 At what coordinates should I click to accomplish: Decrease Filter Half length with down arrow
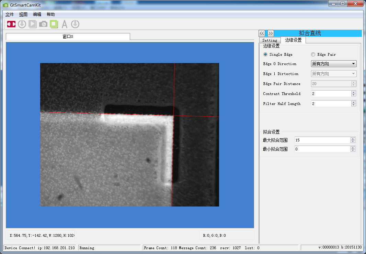click(x=354, y=105)
